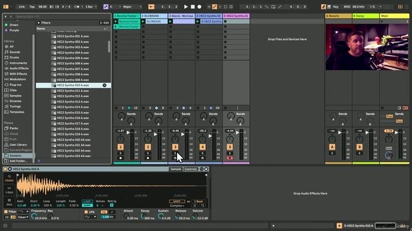The width and height of the screenshot is (412, 231).
Task: Launch the DLVBK040 clip on track 2
Action: point(143,21)
